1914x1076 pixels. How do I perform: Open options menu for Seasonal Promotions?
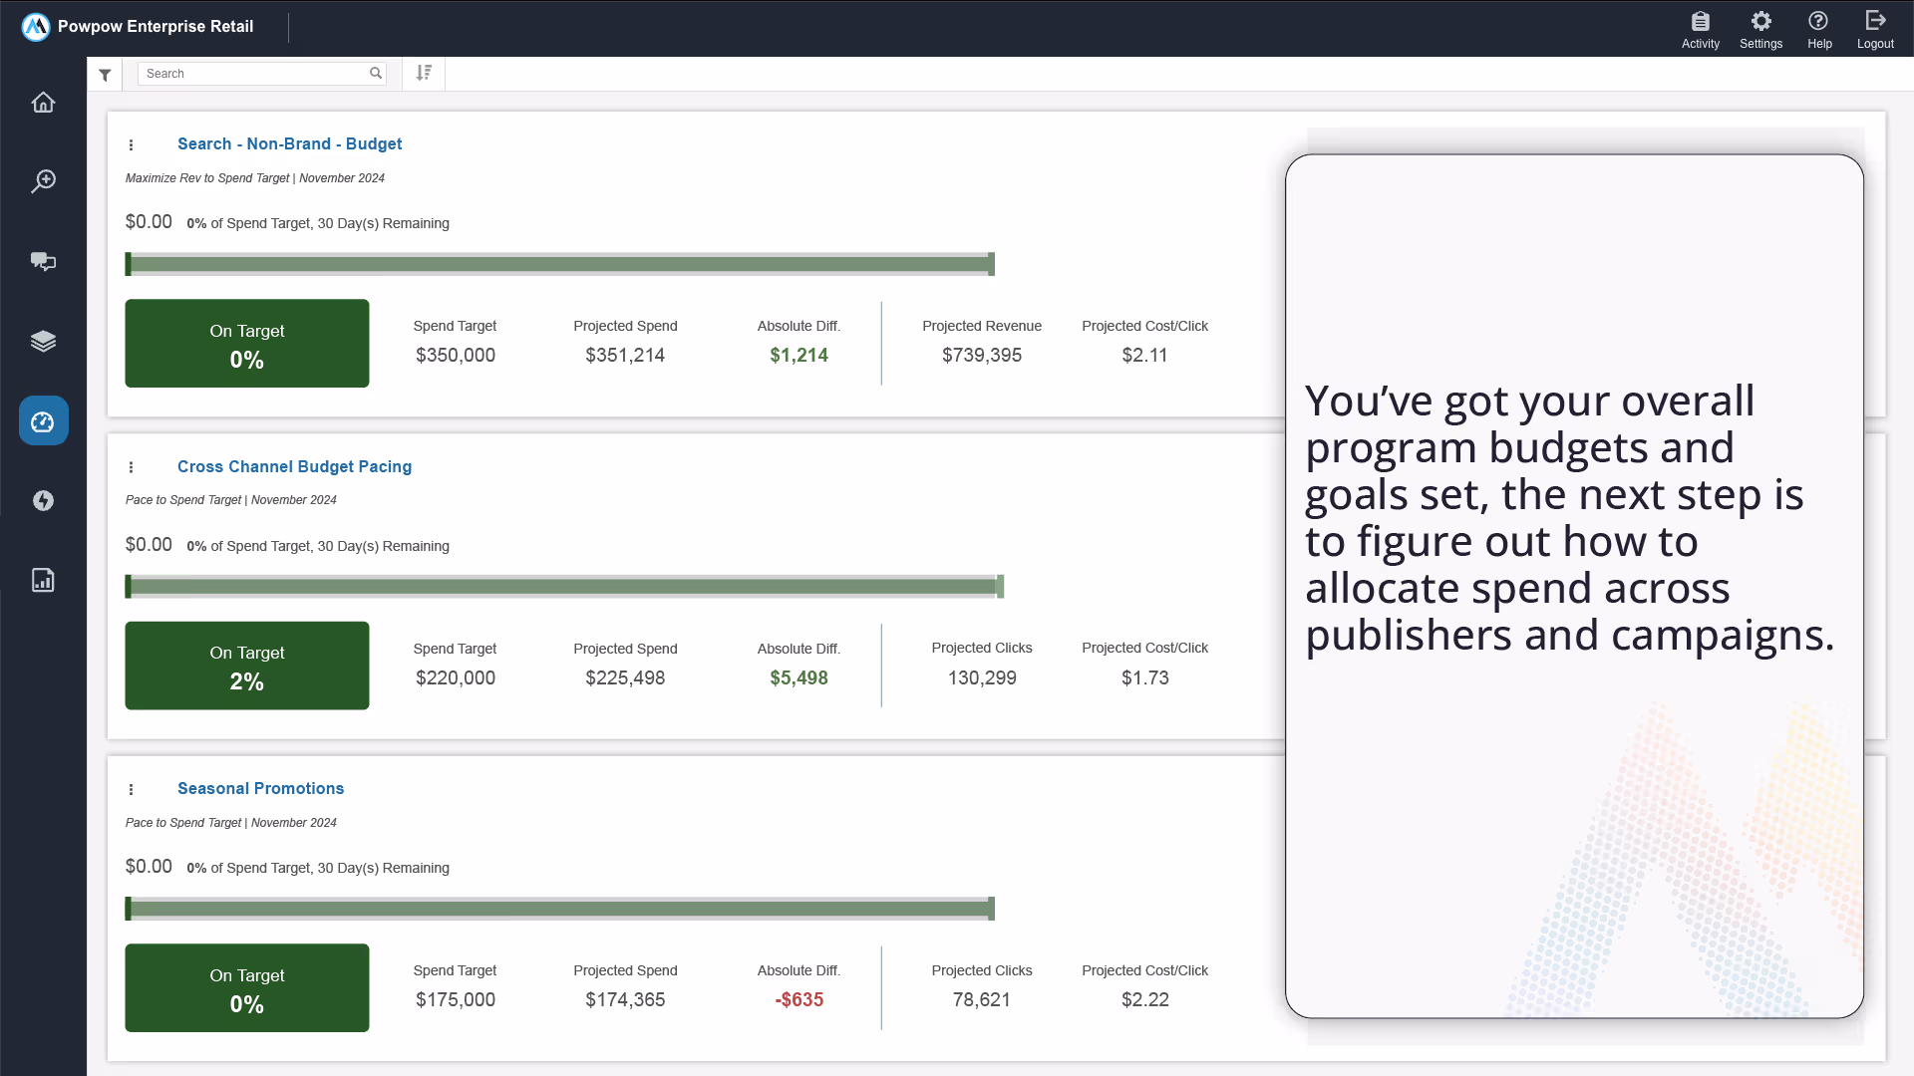click(x=131, y=790)
